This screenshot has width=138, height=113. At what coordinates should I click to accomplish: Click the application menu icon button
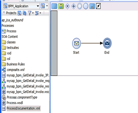point(43,6)
